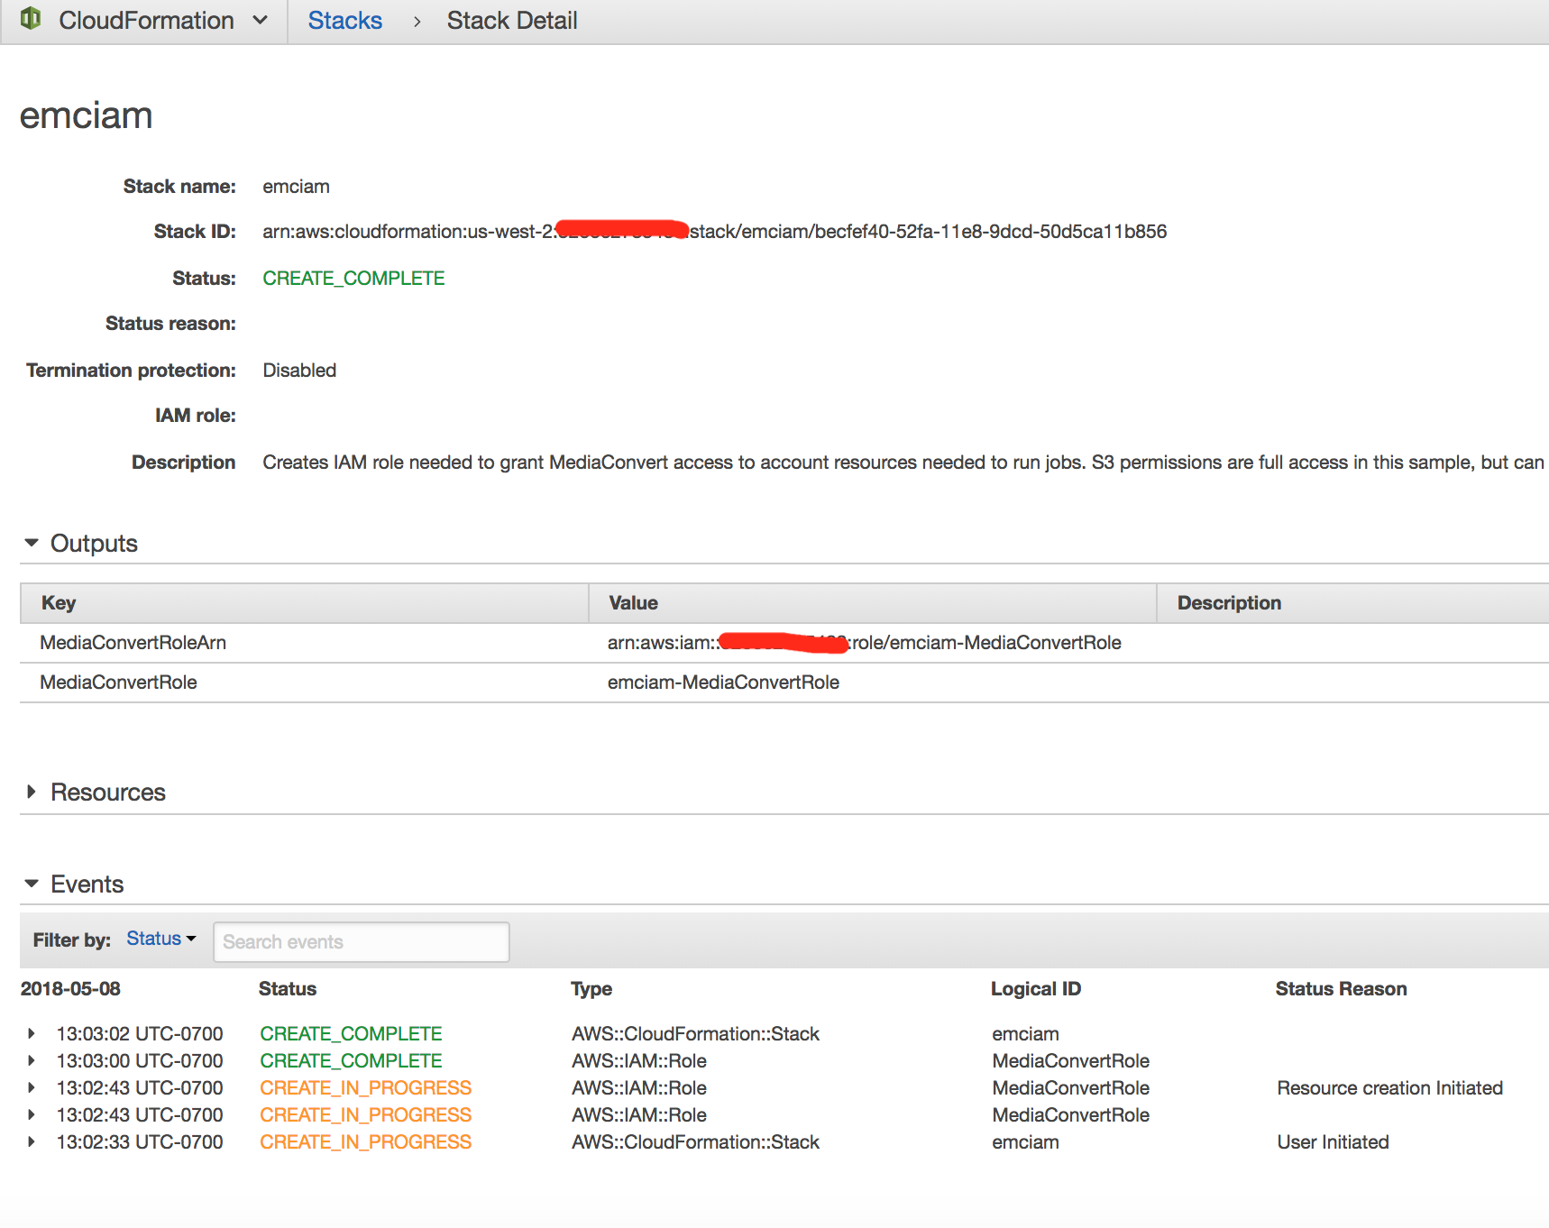Expand the 13:03:00 event row
1549x1228 pixels.
click(x=32, y=1060)
